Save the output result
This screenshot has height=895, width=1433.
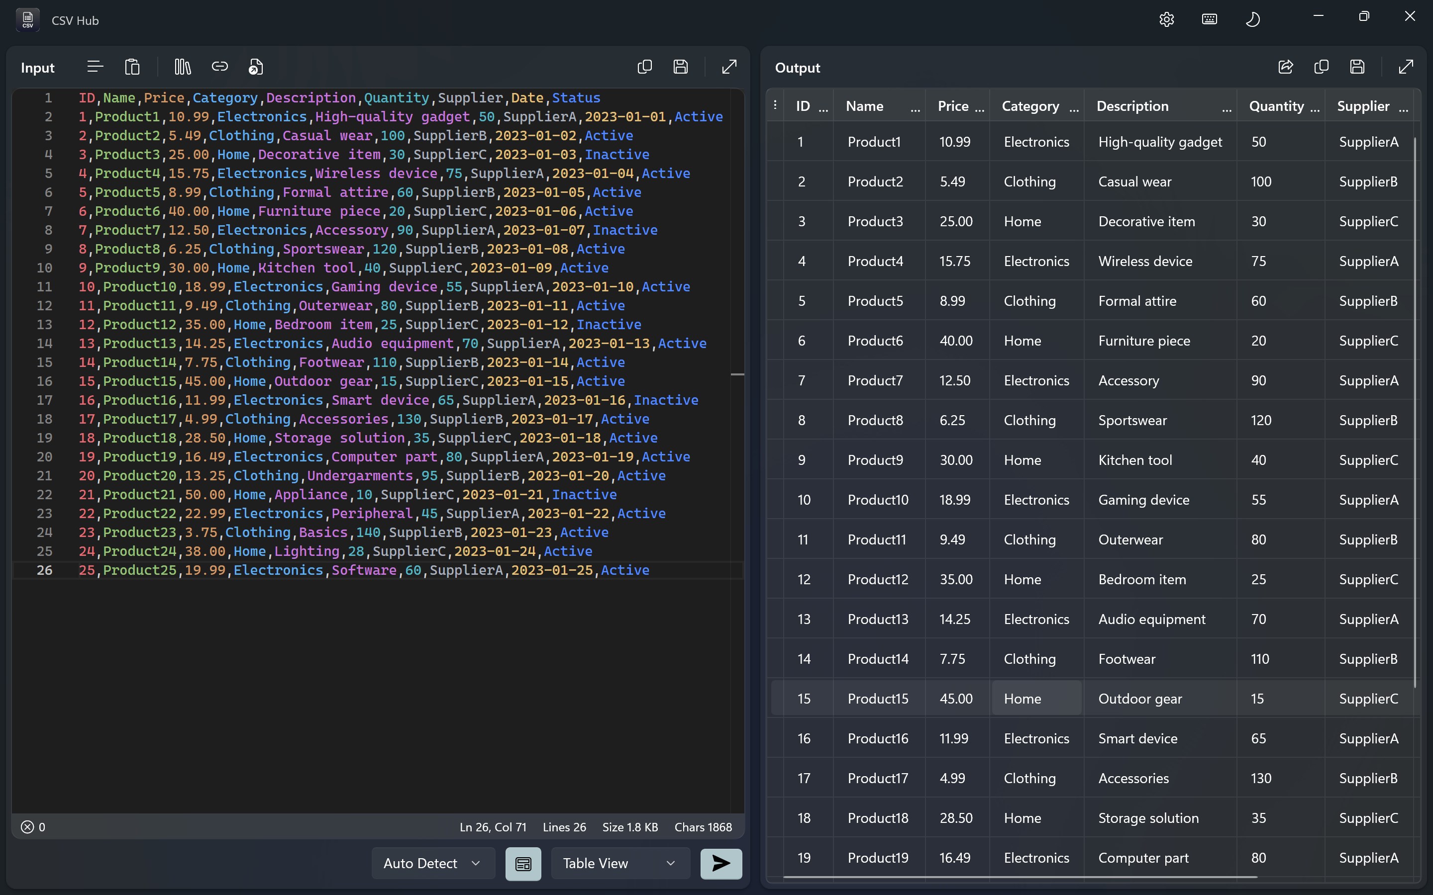1356,67
